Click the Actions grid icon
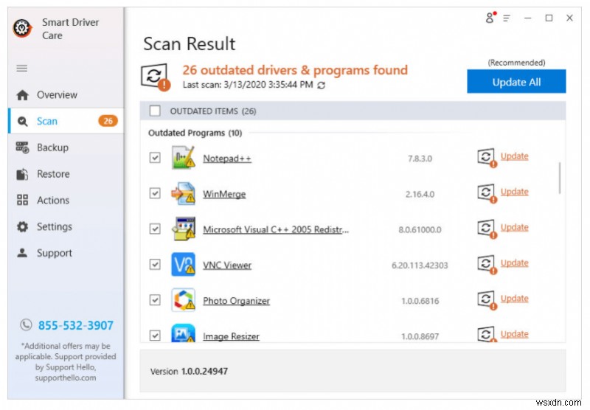This screenshot has width=590, height=410. pyautogui.click(x=23, y=200)
